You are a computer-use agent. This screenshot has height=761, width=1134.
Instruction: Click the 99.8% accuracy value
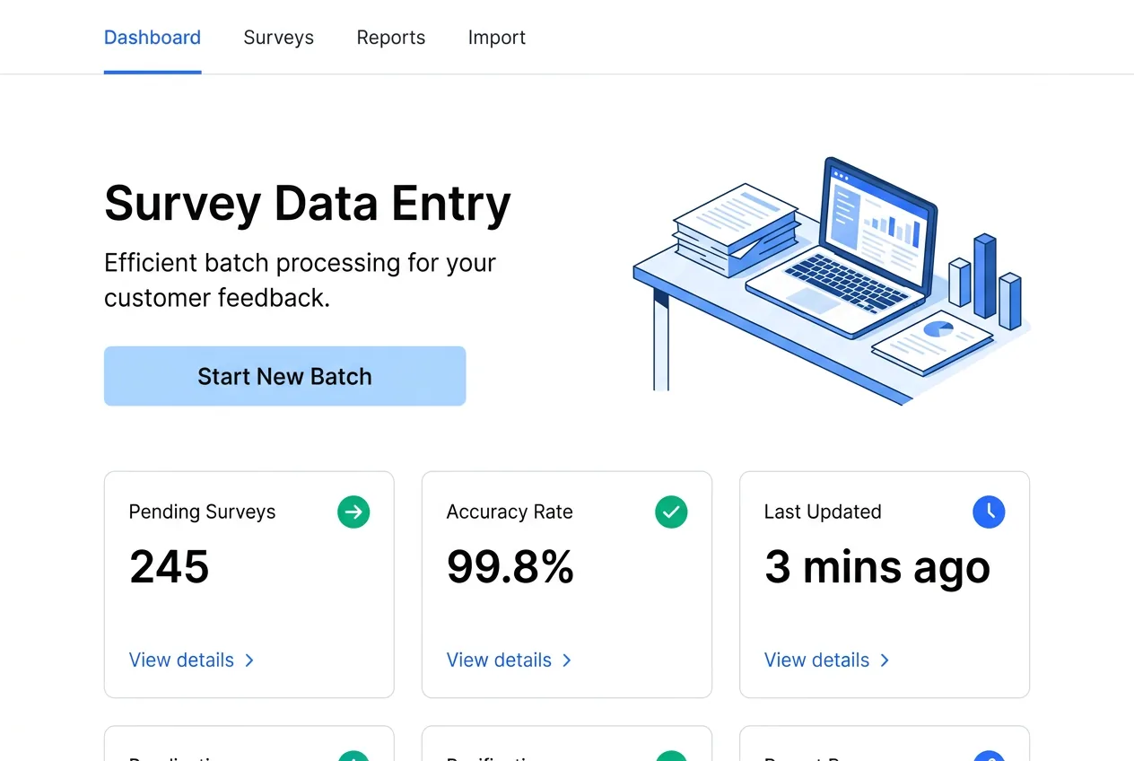pyautogui.click(x=510, y=566)
